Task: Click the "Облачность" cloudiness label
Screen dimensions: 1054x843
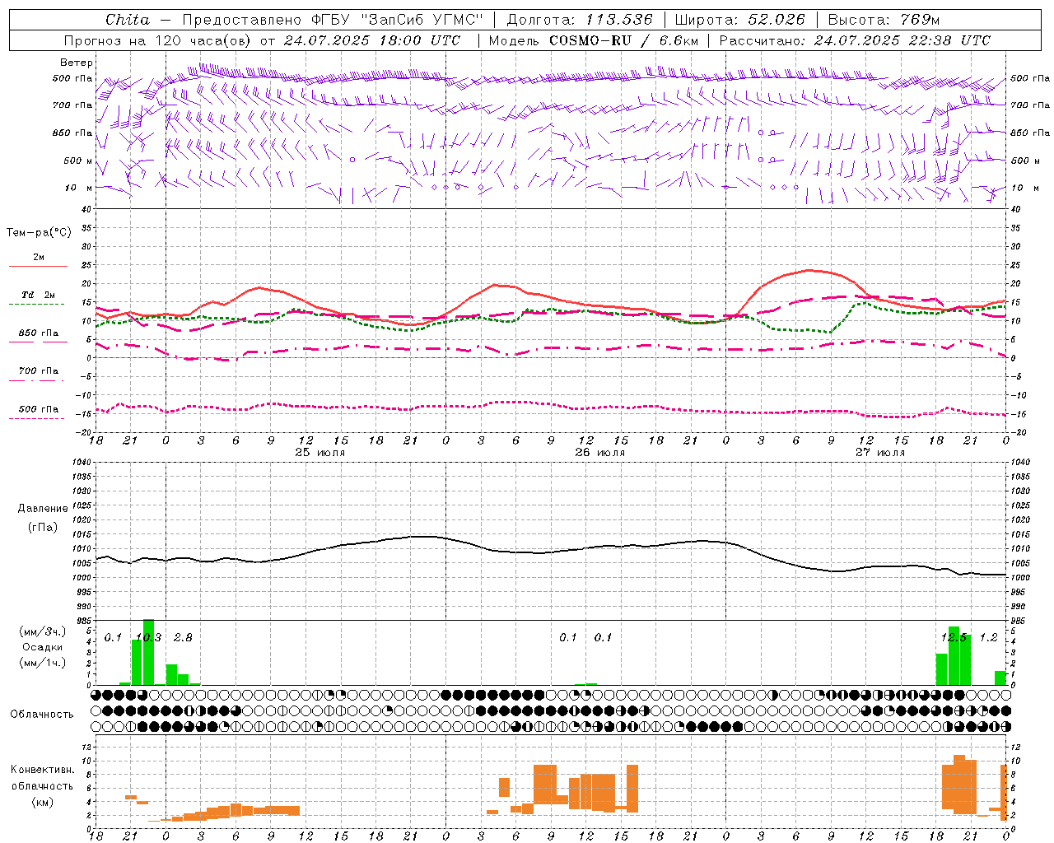Action: (x=42, y=715)
